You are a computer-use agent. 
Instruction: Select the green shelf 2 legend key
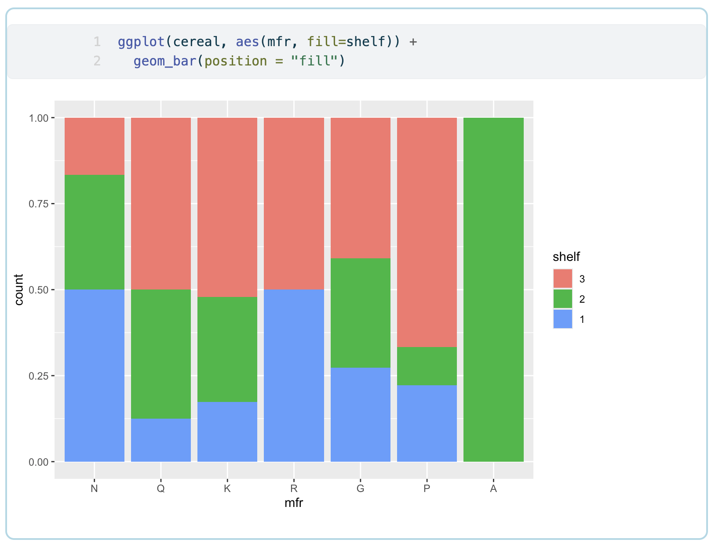coord(563,300)
